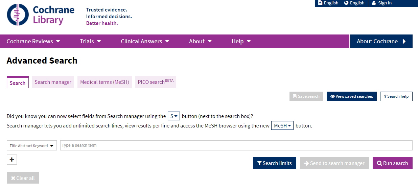Viewport: 418px width, 189px height.
Task: Expand the Trials menu
Action: tap(90, 41)
